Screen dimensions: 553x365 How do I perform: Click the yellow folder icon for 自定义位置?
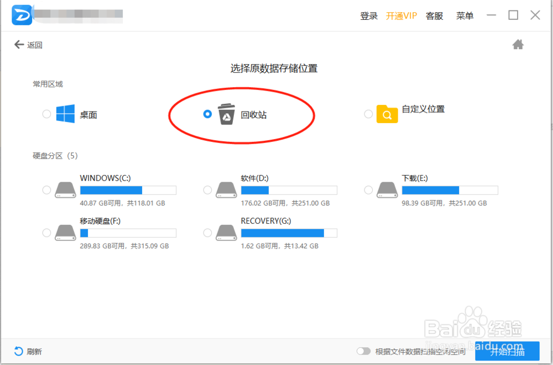click(x=387, y=114)
